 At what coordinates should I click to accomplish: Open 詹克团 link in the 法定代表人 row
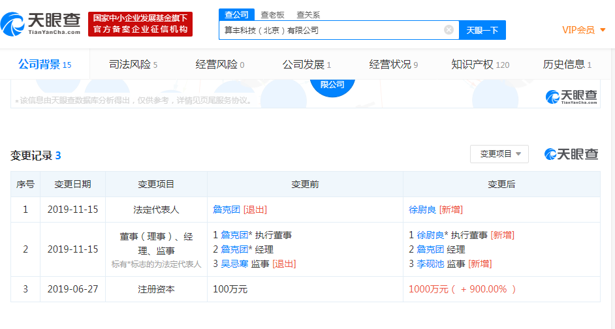click(x=227, y=210)
